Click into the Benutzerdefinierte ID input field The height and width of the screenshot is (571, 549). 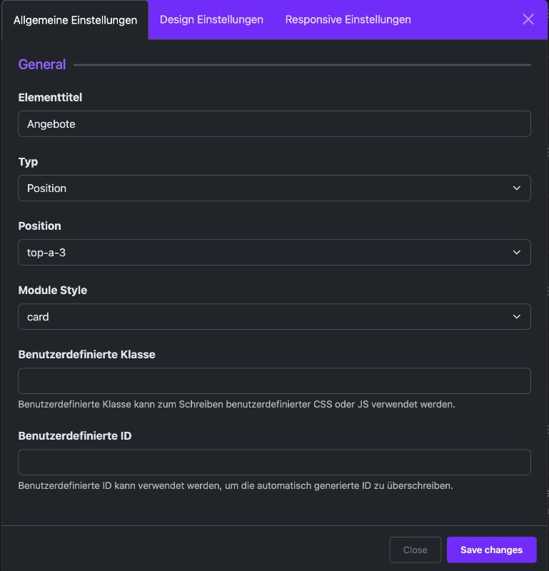[274, 462]
